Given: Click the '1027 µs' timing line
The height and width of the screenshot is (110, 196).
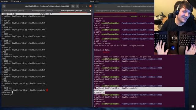Looking at the screenshot, I should (x=6, y=54).
